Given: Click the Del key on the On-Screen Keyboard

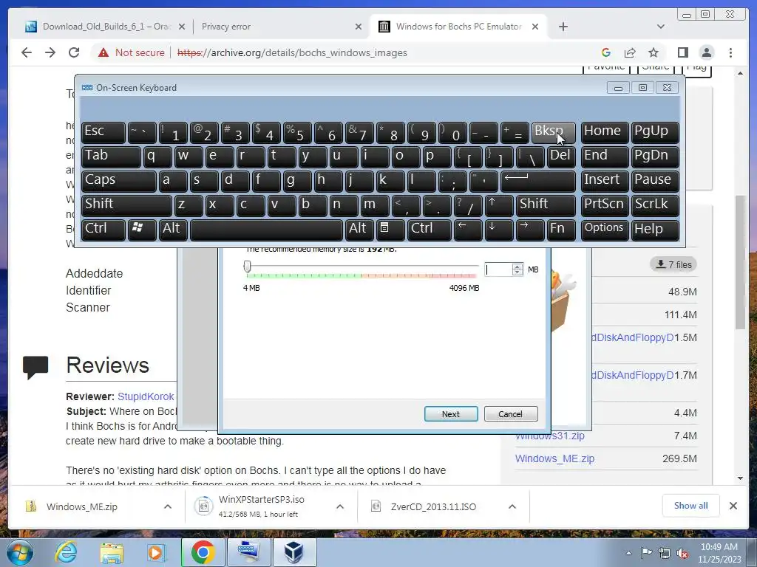Looking at the screenshot, I should point(562,157).
